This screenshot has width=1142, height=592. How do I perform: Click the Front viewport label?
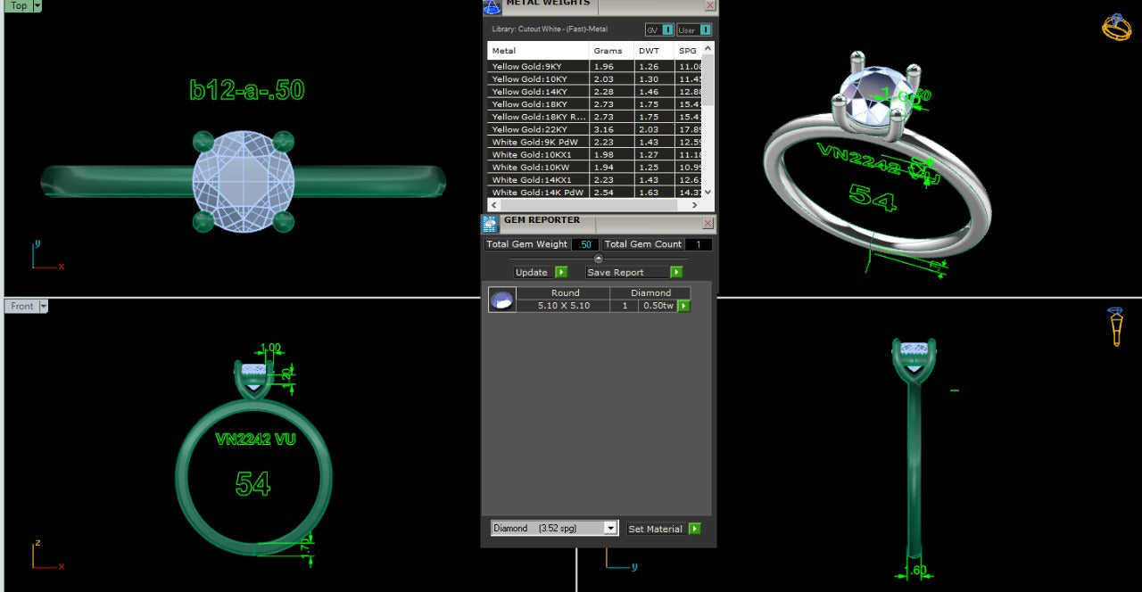(x=21, y=306)
